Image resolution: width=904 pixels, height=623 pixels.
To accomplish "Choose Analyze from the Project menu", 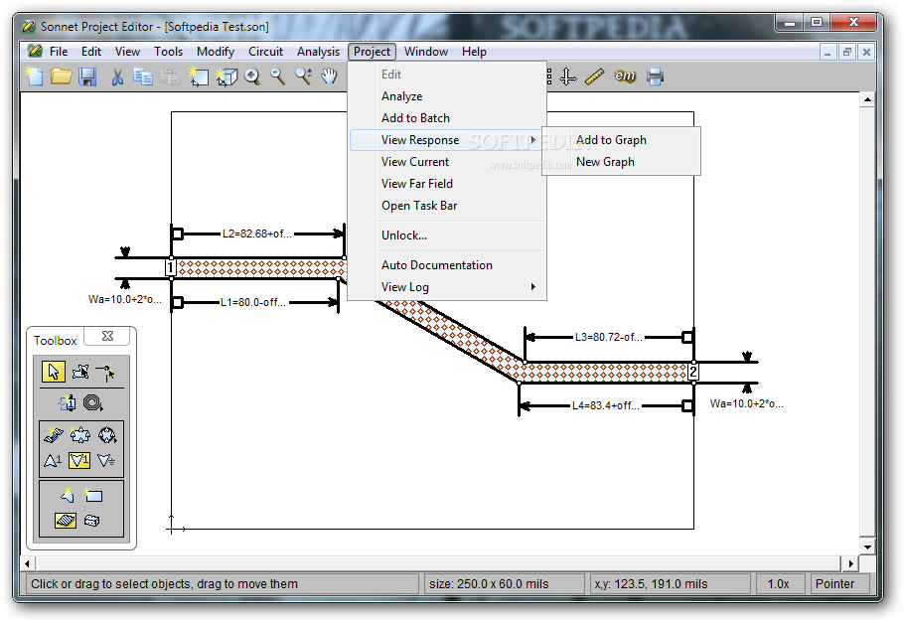I will (x=448, y=96).
